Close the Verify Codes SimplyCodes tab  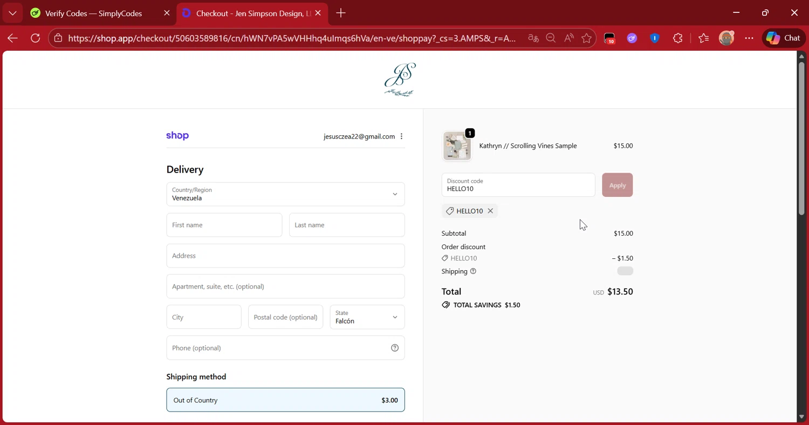pyautogui.click(x=167, y=13)
